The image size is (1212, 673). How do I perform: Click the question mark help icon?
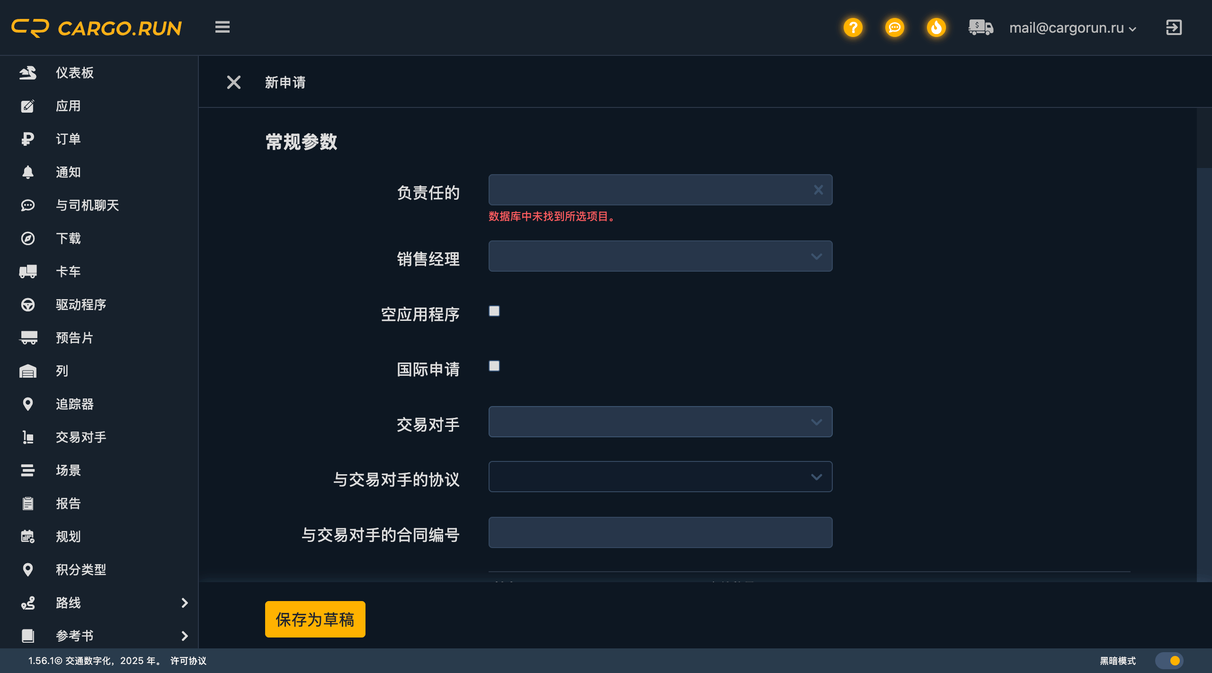[x=853, y=27]
